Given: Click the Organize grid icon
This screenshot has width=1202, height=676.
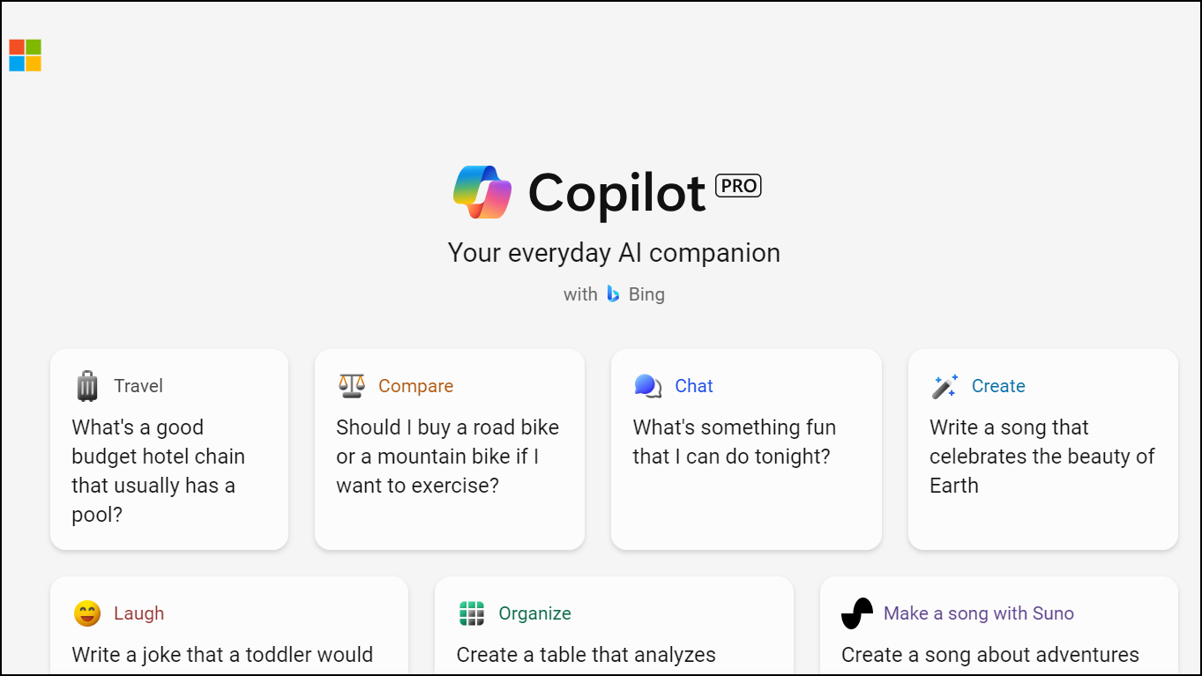Looking at the screenshot, I should [x=471, y=613].
